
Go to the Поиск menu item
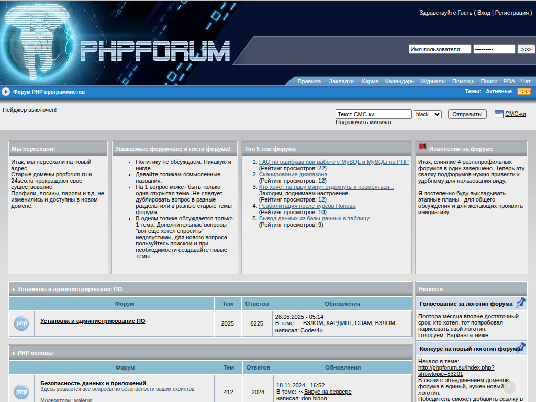click(x=488, y=81)
